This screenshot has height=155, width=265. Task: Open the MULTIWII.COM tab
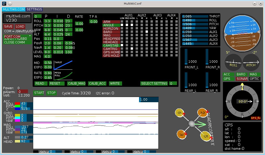pyautogui.click(x=14, y=9)
